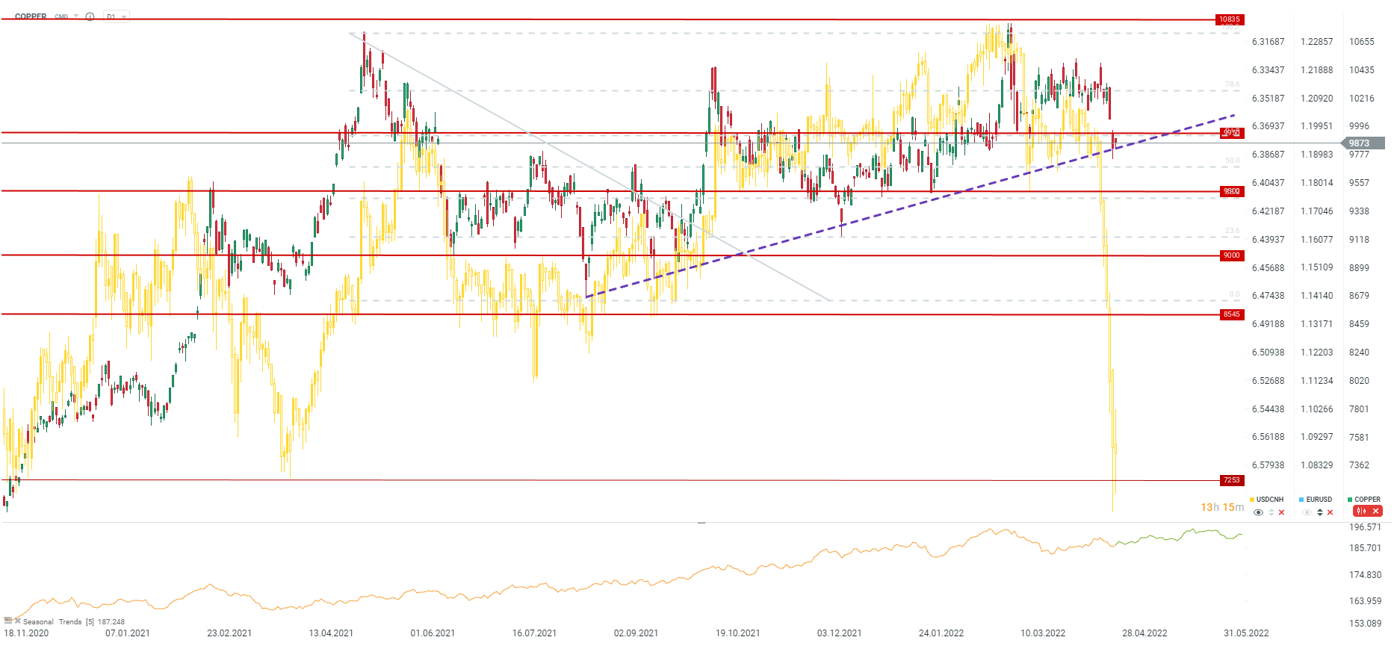This screenshot has width=1394, height=646.
Task: Click the 23.6 Fibonacci level label
Action: tap(1233, 232)
